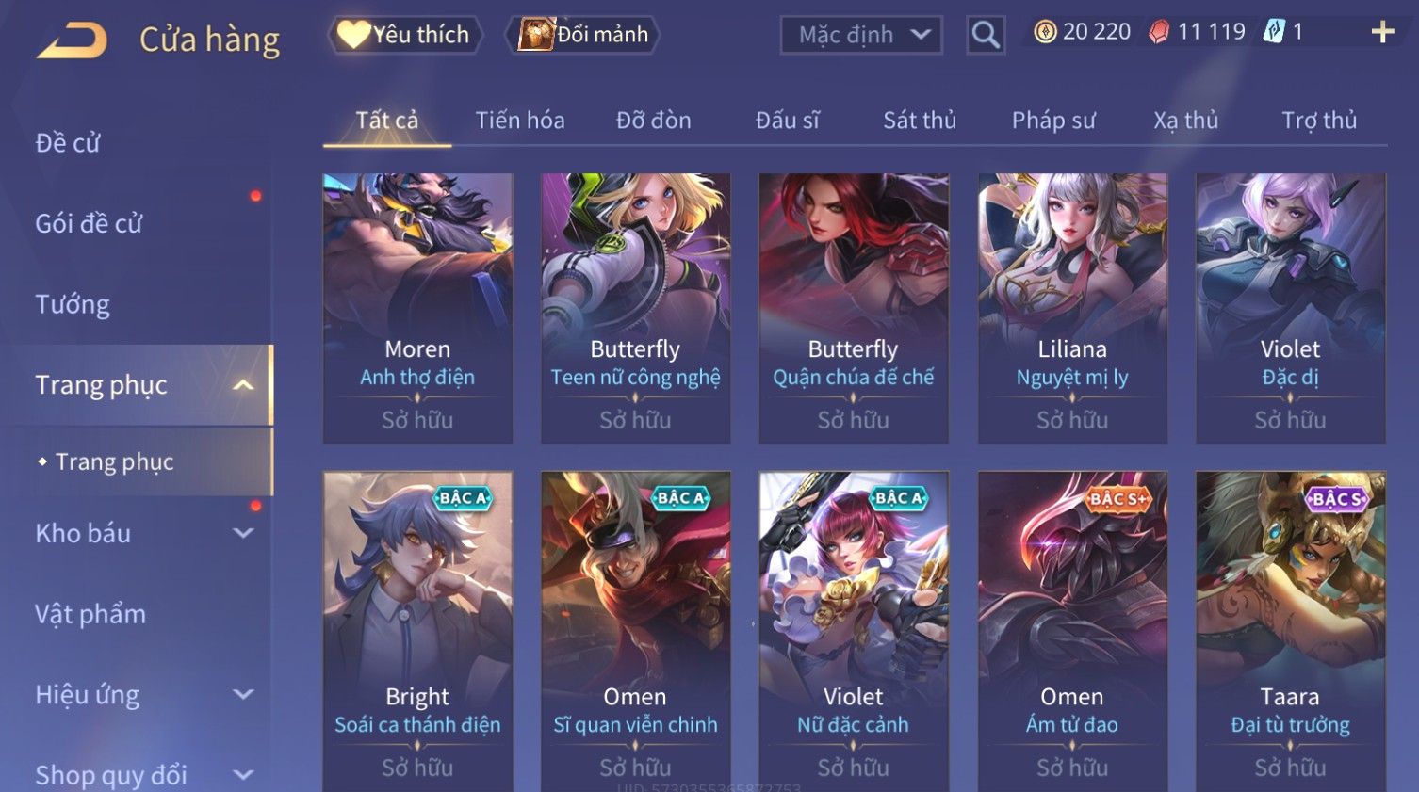Viewport: 1419px width, 792px height.
Task: Open Omen Ám tử đao skin card
Action: (x=1072, y=631)
